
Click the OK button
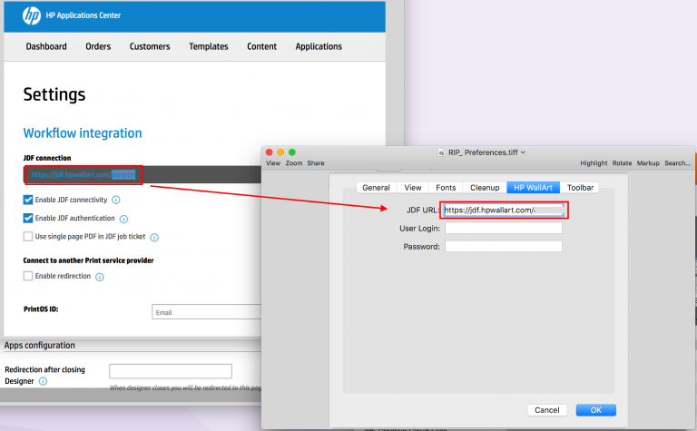tap(596, 410)
